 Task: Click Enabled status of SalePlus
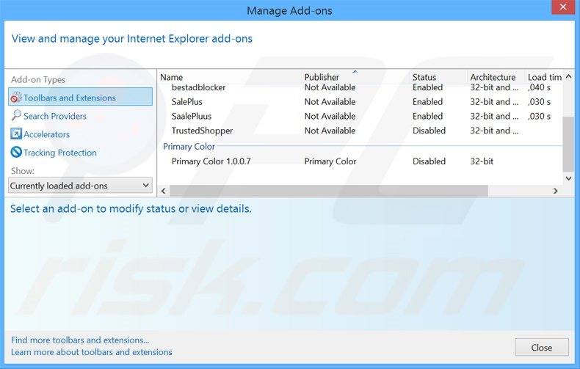427,102
